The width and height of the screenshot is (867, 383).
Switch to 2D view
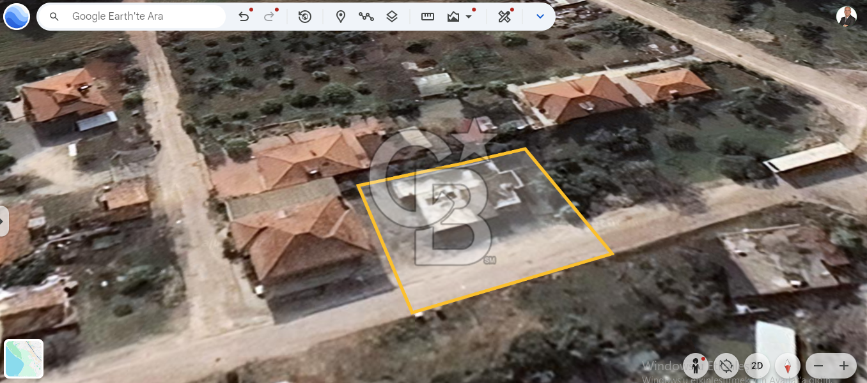pos(757,366)
